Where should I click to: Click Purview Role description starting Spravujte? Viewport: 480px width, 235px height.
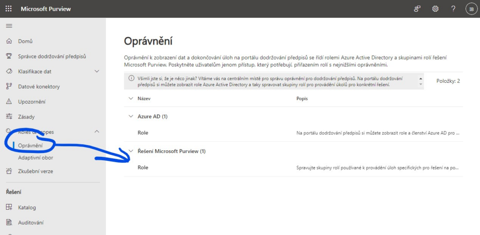pyautogui.click(x=378, y=168)
